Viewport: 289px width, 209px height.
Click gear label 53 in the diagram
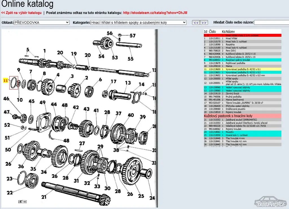[x=115, y=58]
